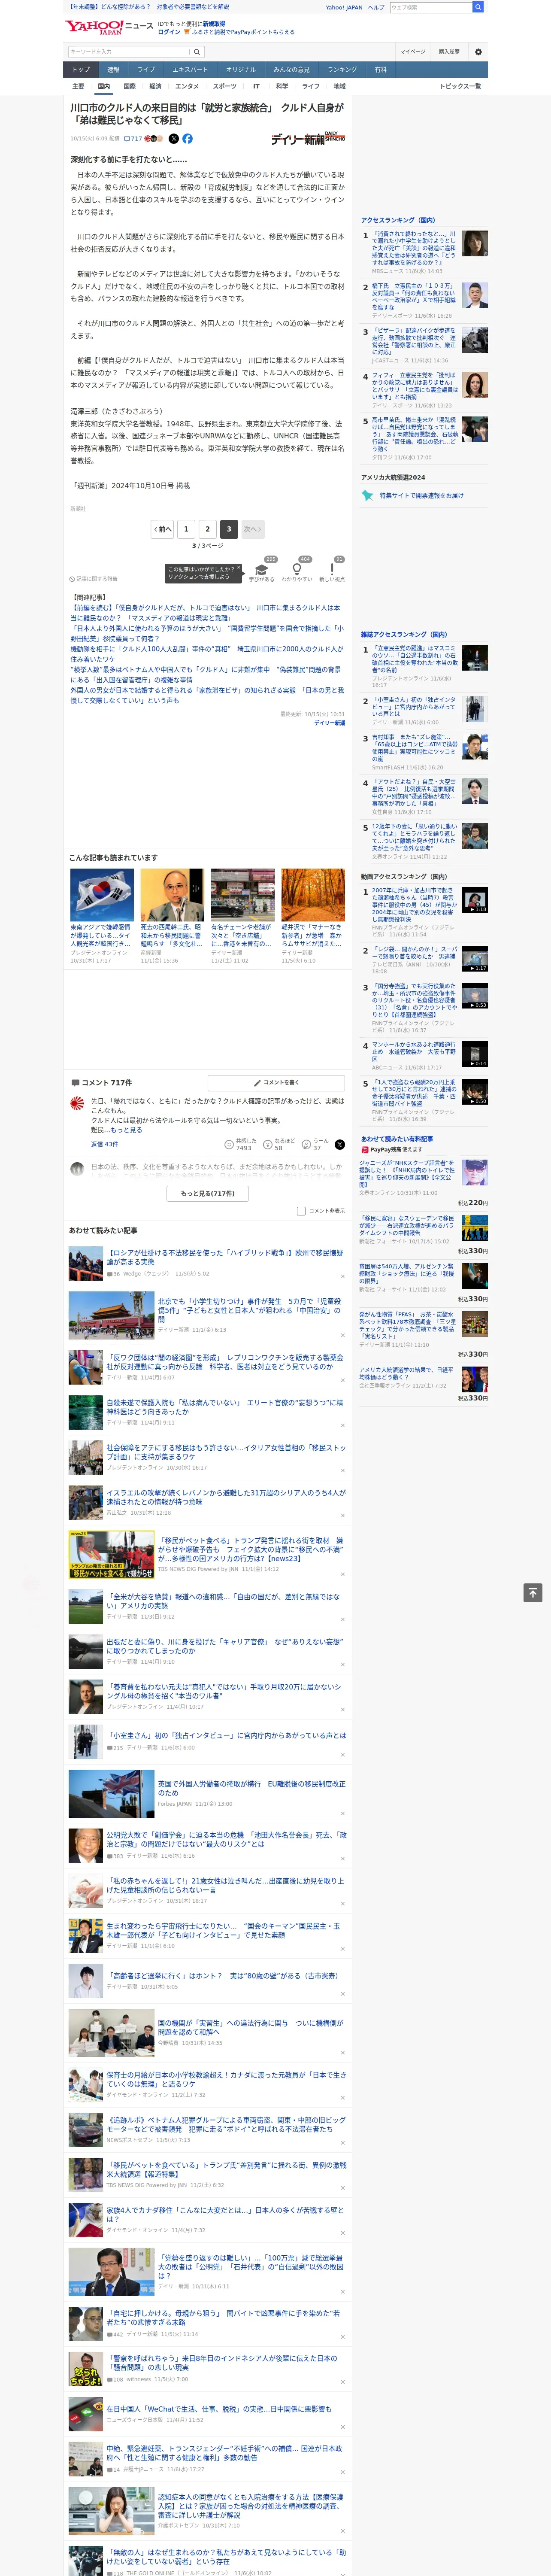Viewport: 551px width, 2576px height.
Task: Share first comment on X
Action: [x=339, y=1144]
